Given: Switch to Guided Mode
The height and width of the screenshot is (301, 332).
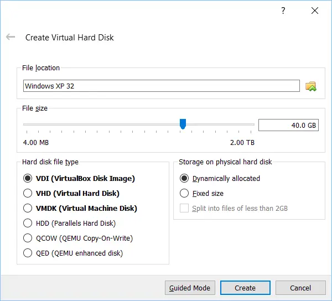Looking at the screenshot, I should pos(190,288).
